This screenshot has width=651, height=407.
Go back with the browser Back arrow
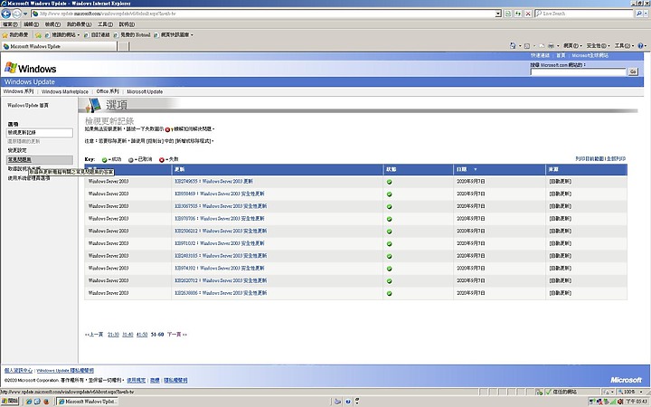click(5, 14)
